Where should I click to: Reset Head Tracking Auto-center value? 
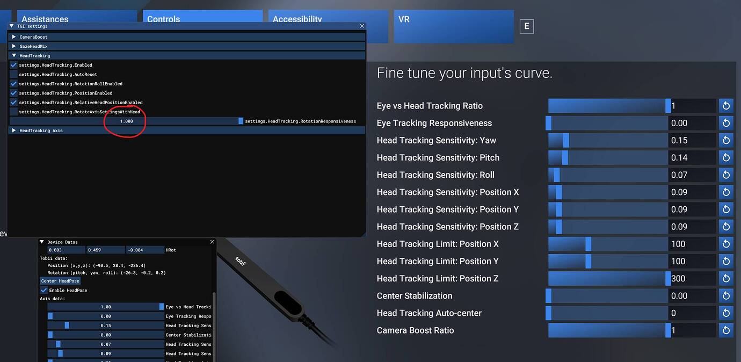click(x=726, y=313)
